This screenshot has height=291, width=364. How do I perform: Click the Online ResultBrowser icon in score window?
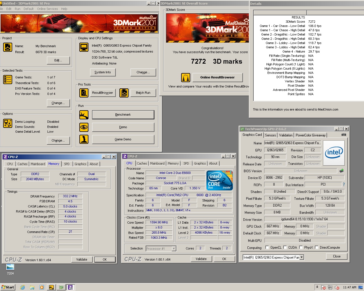click(x=186, y=77)
